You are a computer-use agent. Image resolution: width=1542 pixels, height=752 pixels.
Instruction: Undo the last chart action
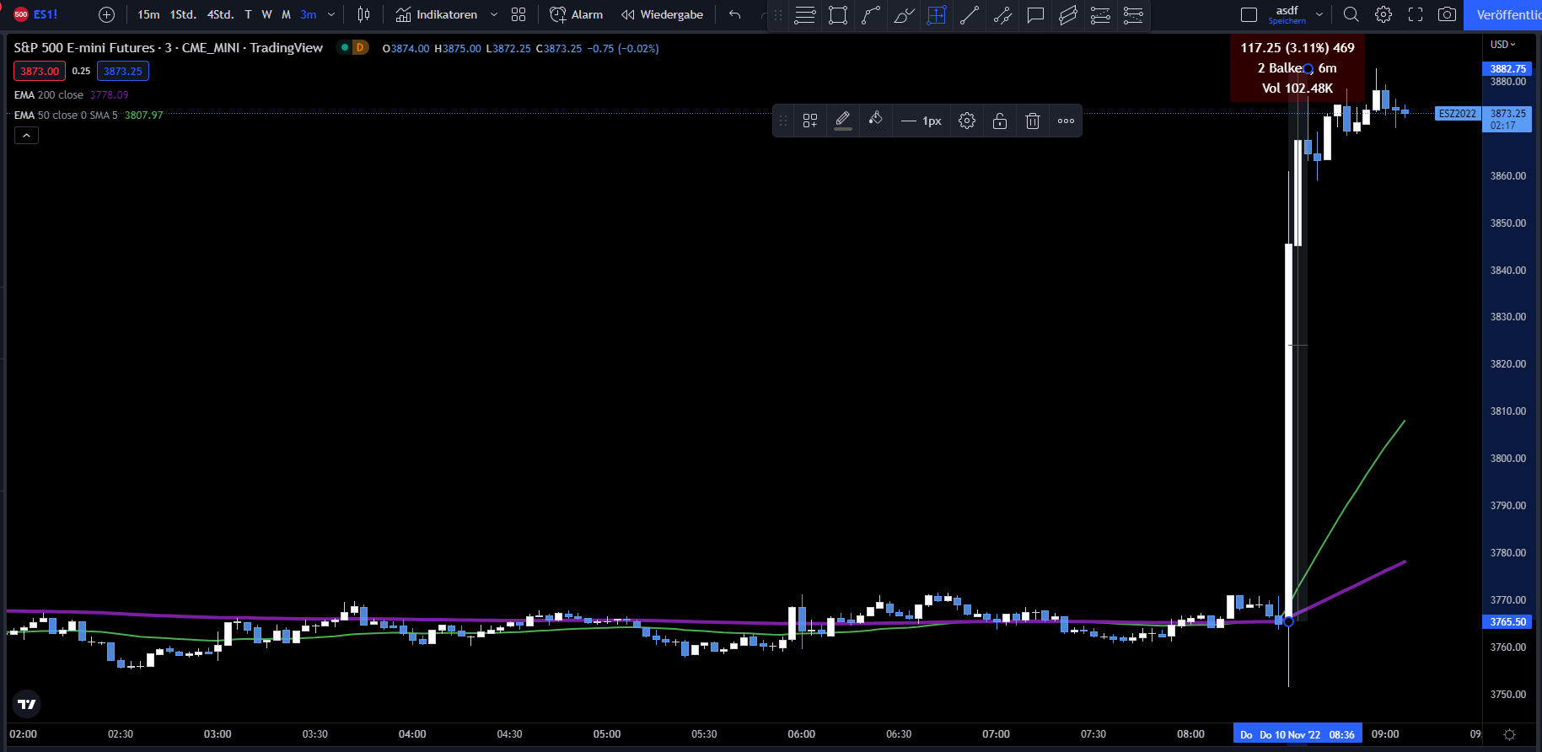tap(735, 14)
